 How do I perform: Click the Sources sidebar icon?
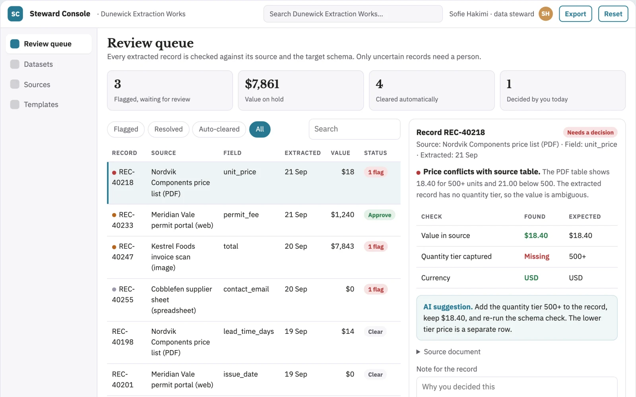coord(15,84)
